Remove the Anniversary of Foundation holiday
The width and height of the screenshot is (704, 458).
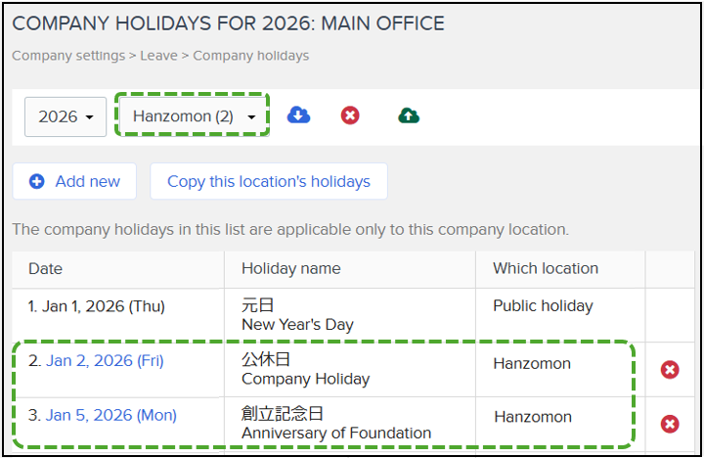(670, 424)
